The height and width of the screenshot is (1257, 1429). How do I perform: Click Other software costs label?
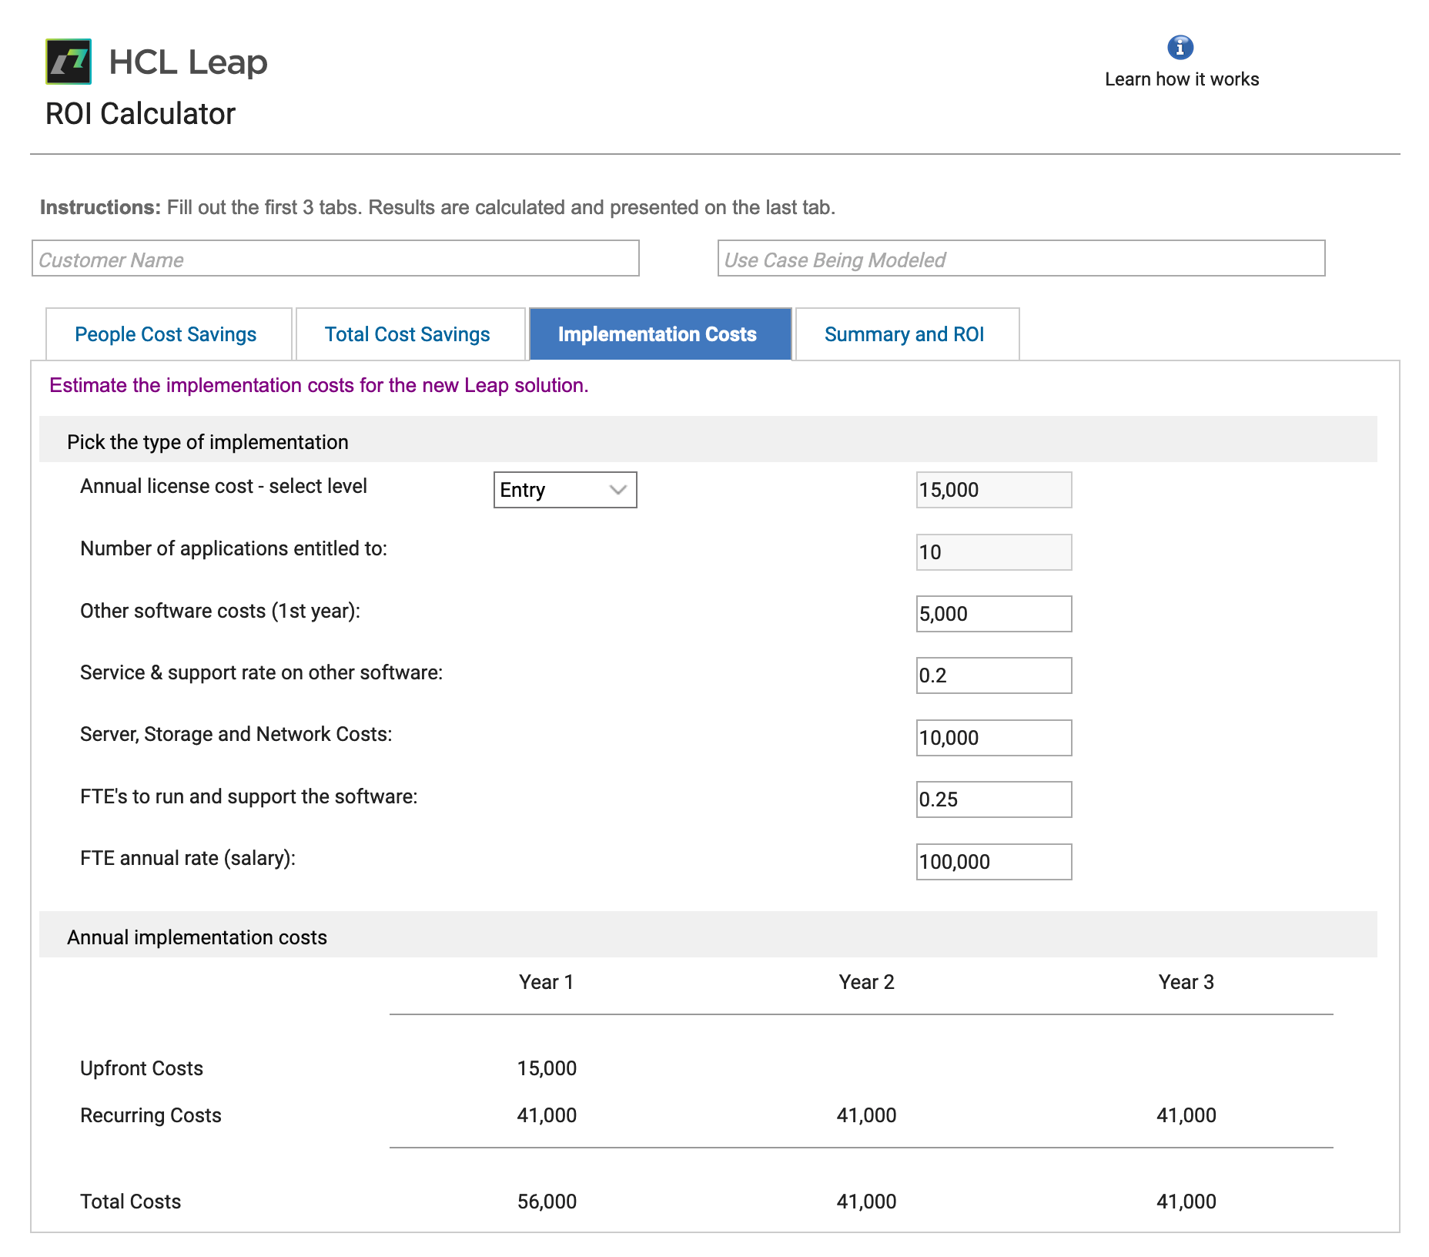pyautogui.click(x=220, y=611)
